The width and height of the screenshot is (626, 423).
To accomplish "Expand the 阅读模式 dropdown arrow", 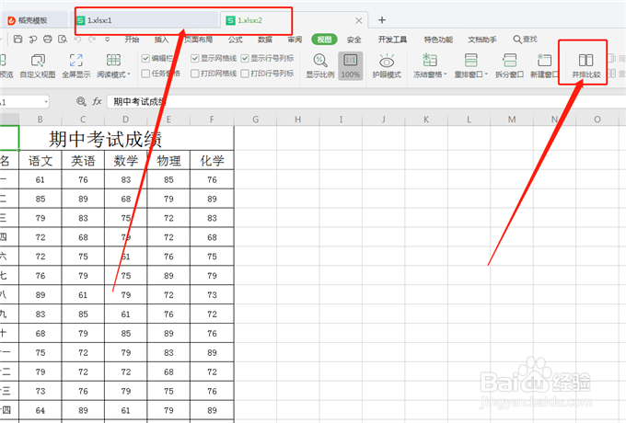I will [x=129, y=74].
